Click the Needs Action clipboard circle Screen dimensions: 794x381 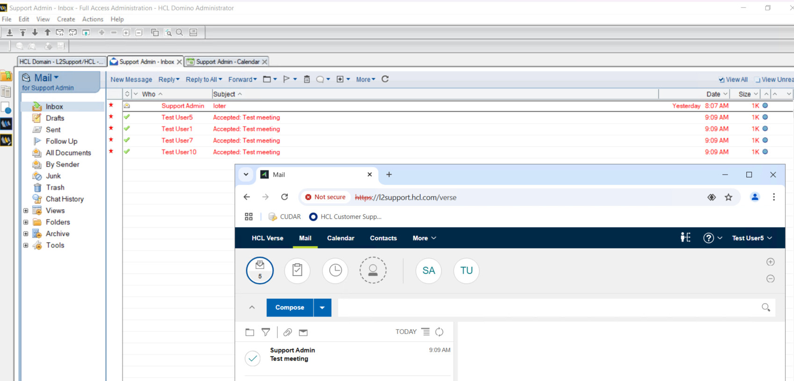[297, 270]
